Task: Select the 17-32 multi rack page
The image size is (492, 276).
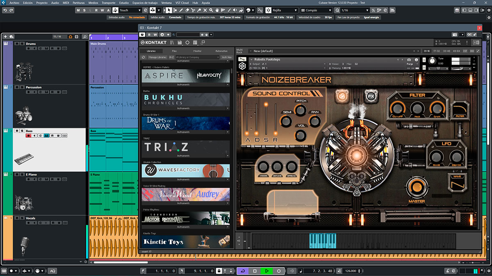Action: (x=436, y=51)
